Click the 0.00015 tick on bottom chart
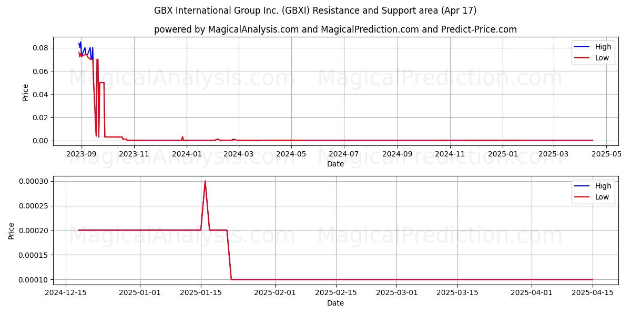631x315 pixels. pyautogui.click(x=34, y=255)
